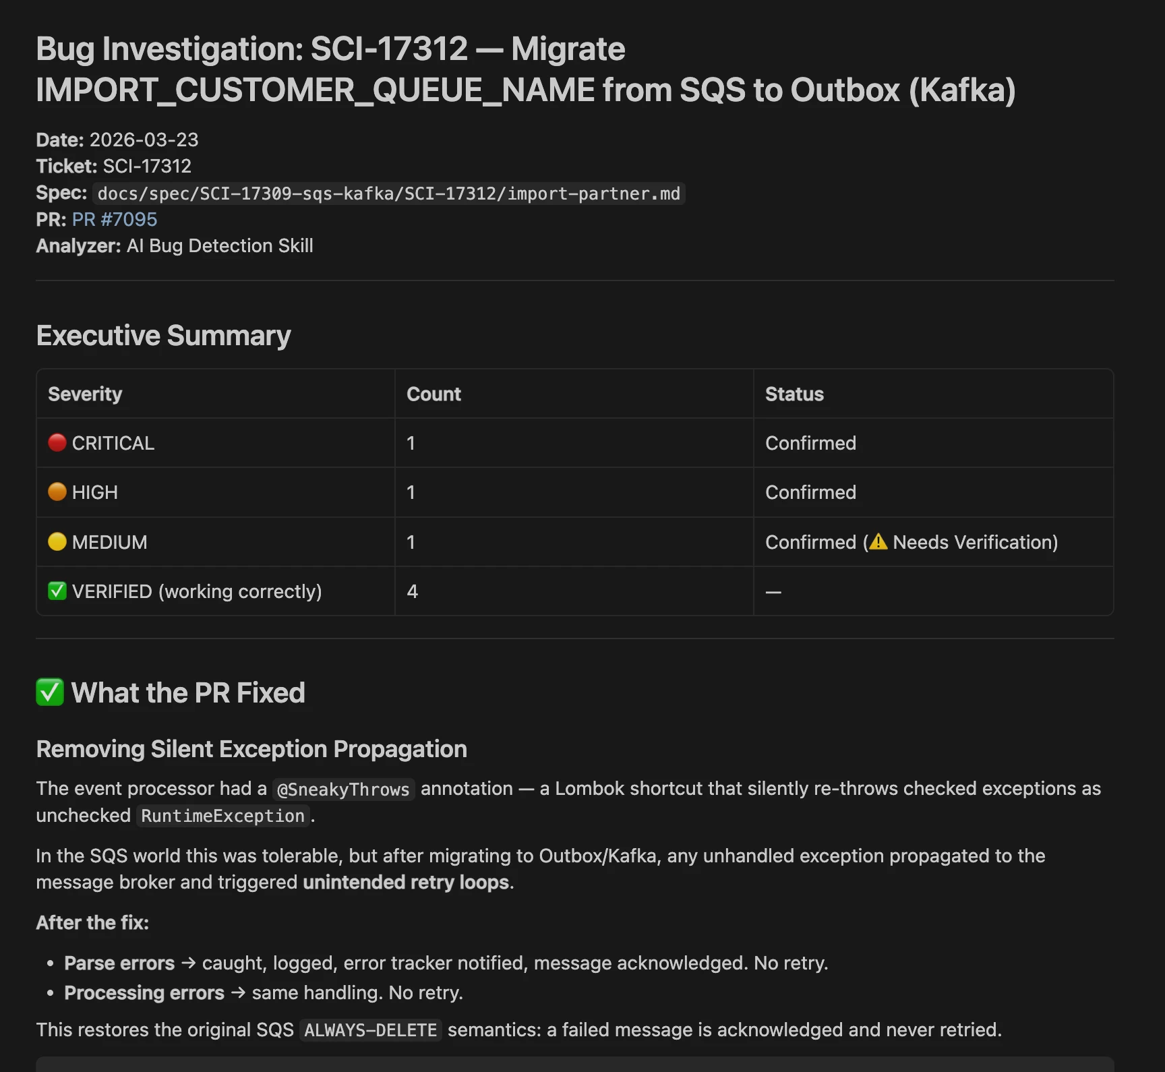
Task: Click the Count column header
Action: pos(434,394)
